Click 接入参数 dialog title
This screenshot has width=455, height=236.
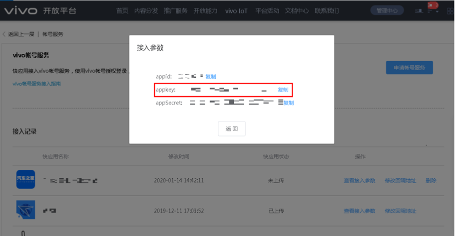click(150, 48)
